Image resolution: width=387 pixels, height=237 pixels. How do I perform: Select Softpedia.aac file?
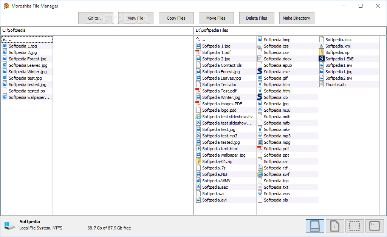(x=225, y=187)
